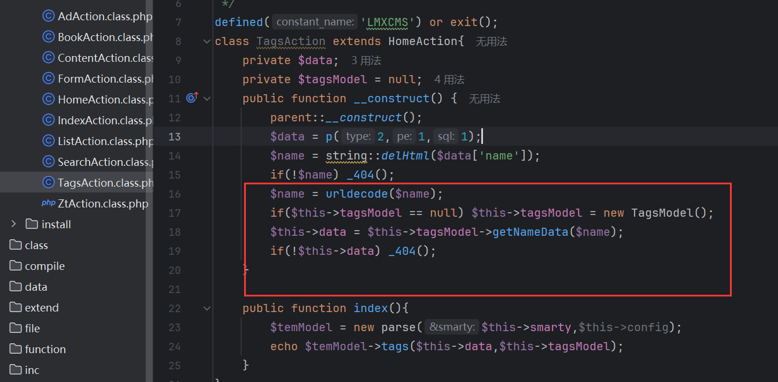Click 'urldecode' function on line 16
This screenshot has width=778, height=382.
[x=357, y=194]
